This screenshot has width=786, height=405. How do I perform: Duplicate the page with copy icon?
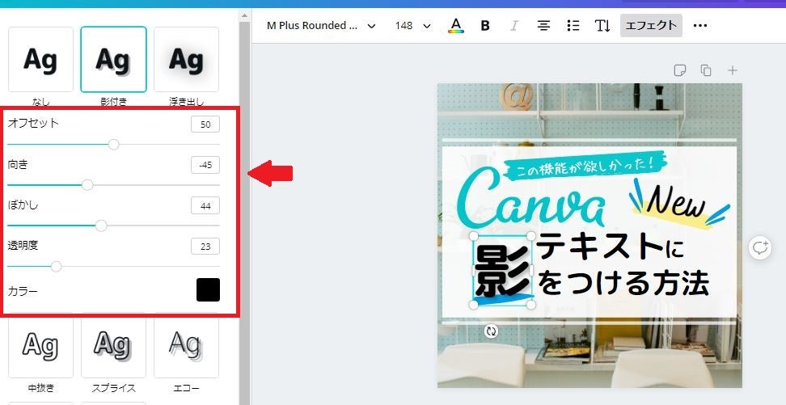pos(706,70)
